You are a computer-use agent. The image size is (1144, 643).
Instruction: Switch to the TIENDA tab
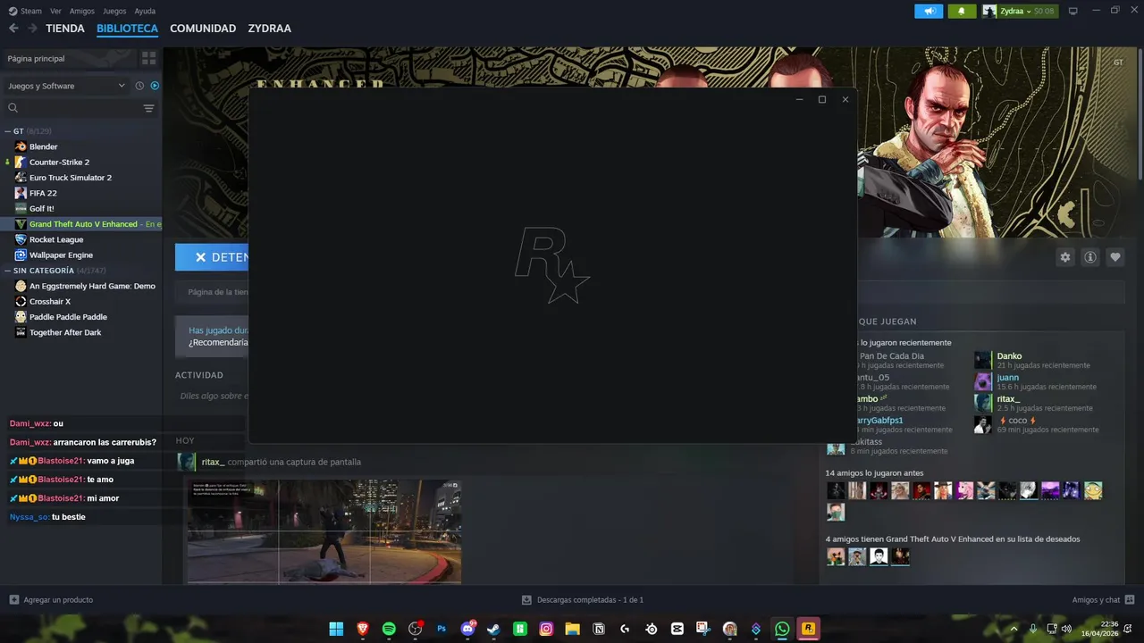point(65,29)
